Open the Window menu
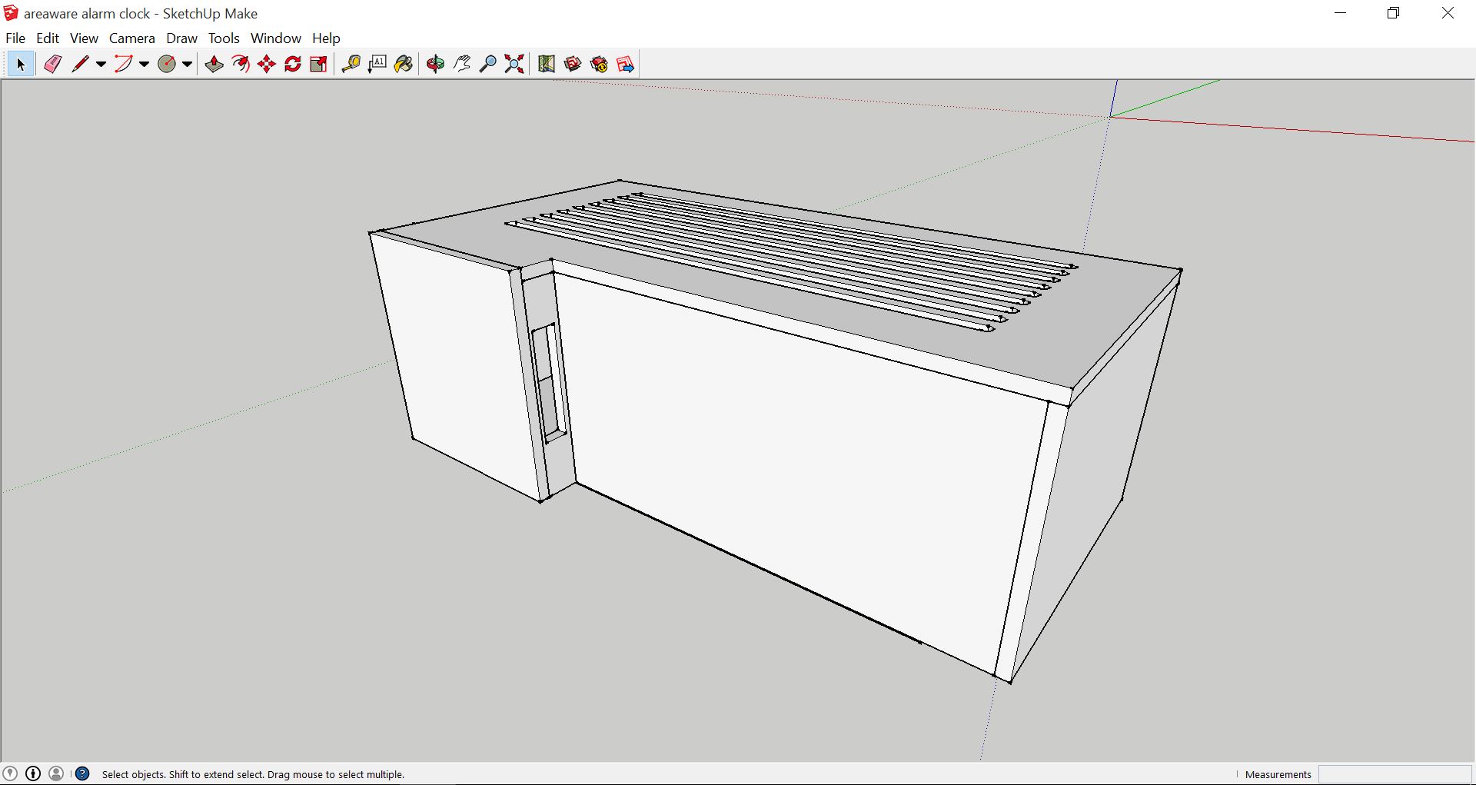Screen dimensions: 1476x785 coord(276,38)
